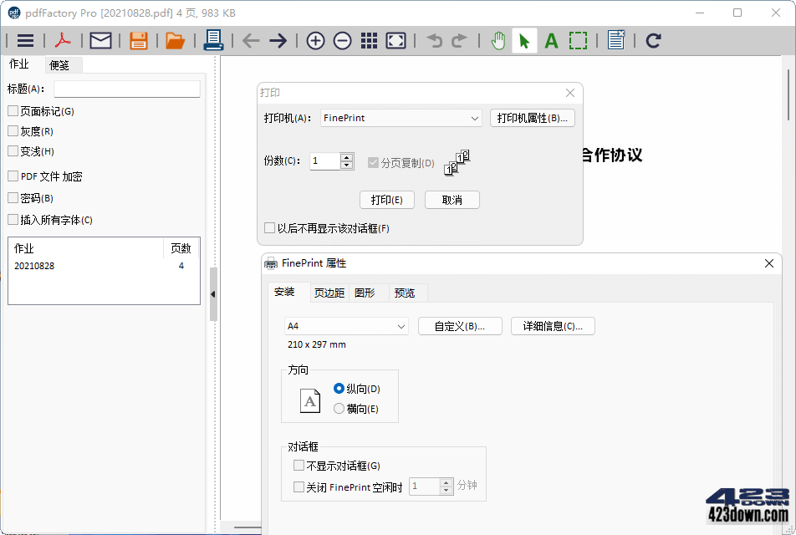Activate the rectangular marquee selection tool
This screenshot has width=796, height=535.
pyautogui.click(x=578, y=40)
